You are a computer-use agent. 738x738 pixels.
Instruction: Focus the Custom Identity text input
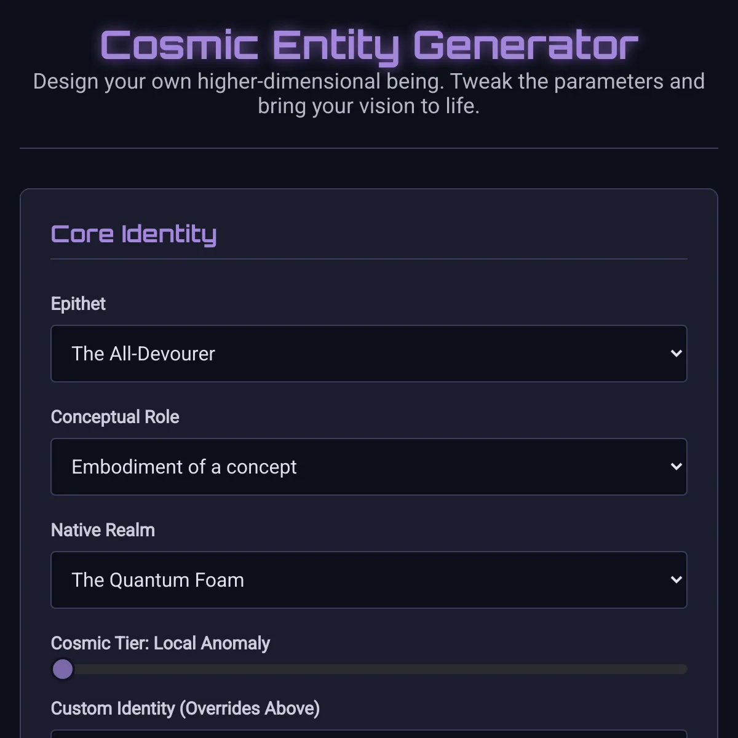(369, 734)
